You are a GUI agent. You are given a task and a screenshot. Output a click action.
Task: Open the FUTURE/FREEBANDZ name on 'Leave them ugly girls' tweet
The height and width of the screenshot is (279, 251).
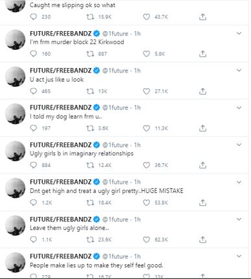[60, 219]
